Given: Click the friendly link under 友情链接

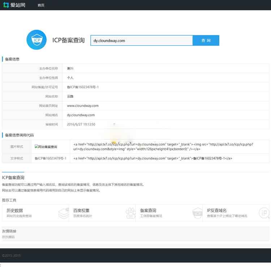Looking at the screenshot, I should 8,237.
